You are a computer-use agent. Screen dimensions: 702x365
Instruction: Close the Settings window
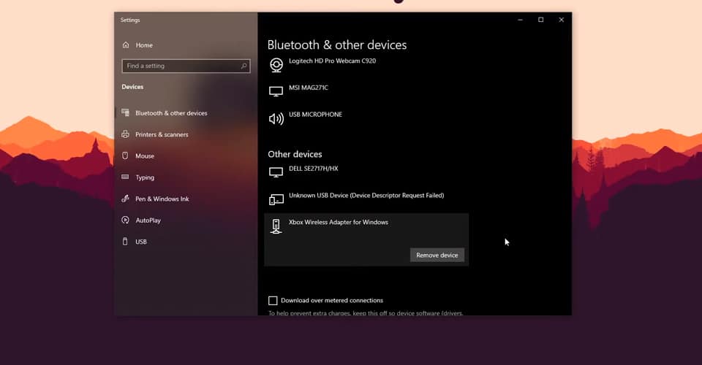pos(562,20)
